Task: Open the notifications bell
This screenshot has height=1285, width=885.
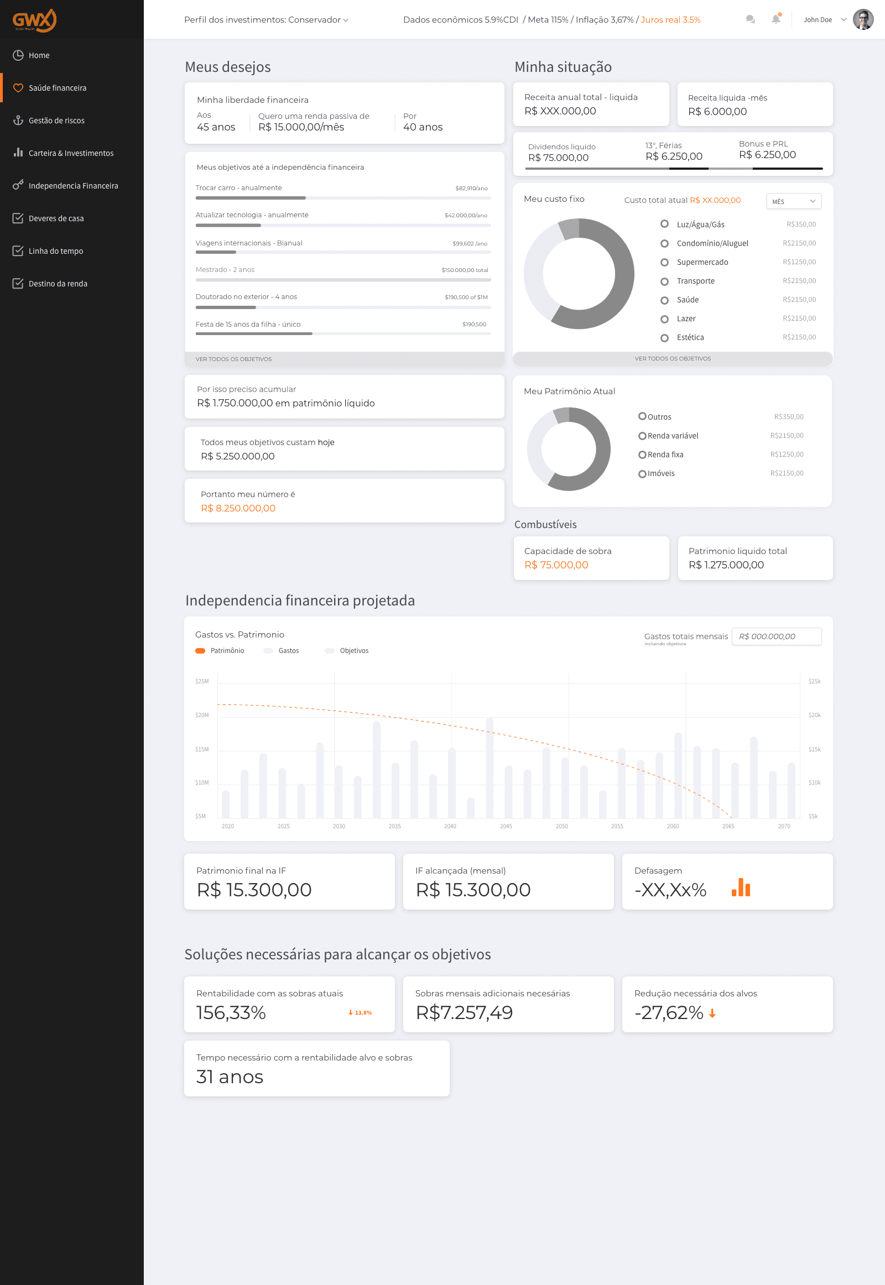Action: click(776, 19)
